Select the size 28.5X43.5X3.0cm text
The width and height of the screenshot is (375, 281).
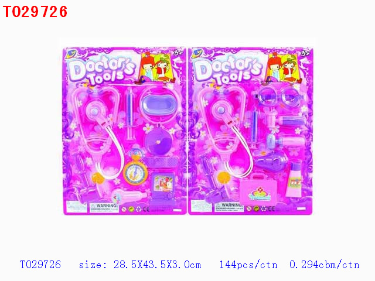140,265
